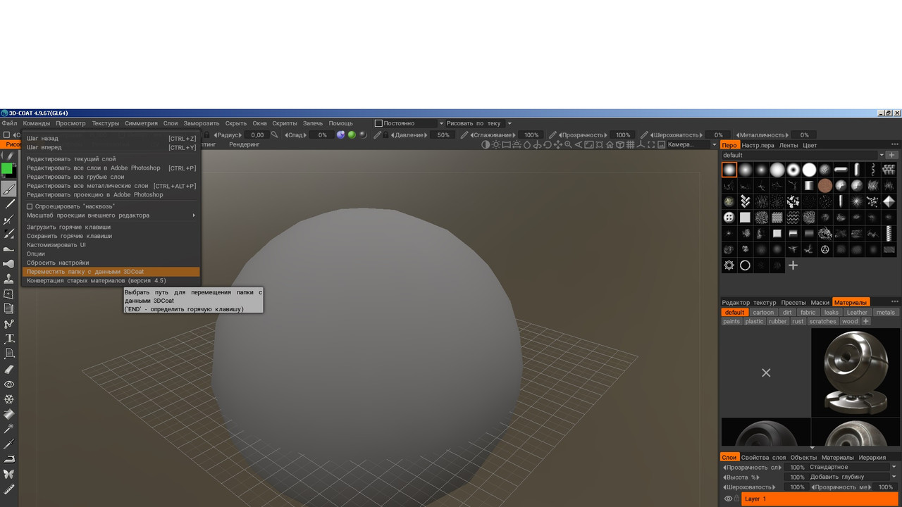Select the 'fabric' material folder
Image resolution: width=902 pixels, height=507 pixels.
pos(808,312)
